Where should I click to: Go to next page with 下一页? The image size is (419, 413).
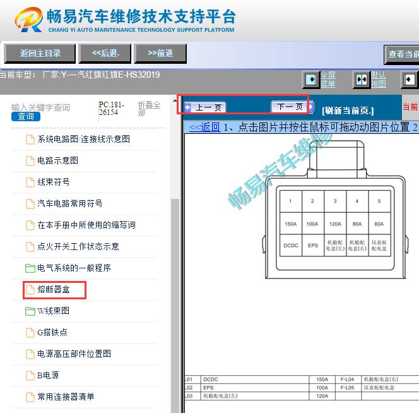tap(292, 107)
